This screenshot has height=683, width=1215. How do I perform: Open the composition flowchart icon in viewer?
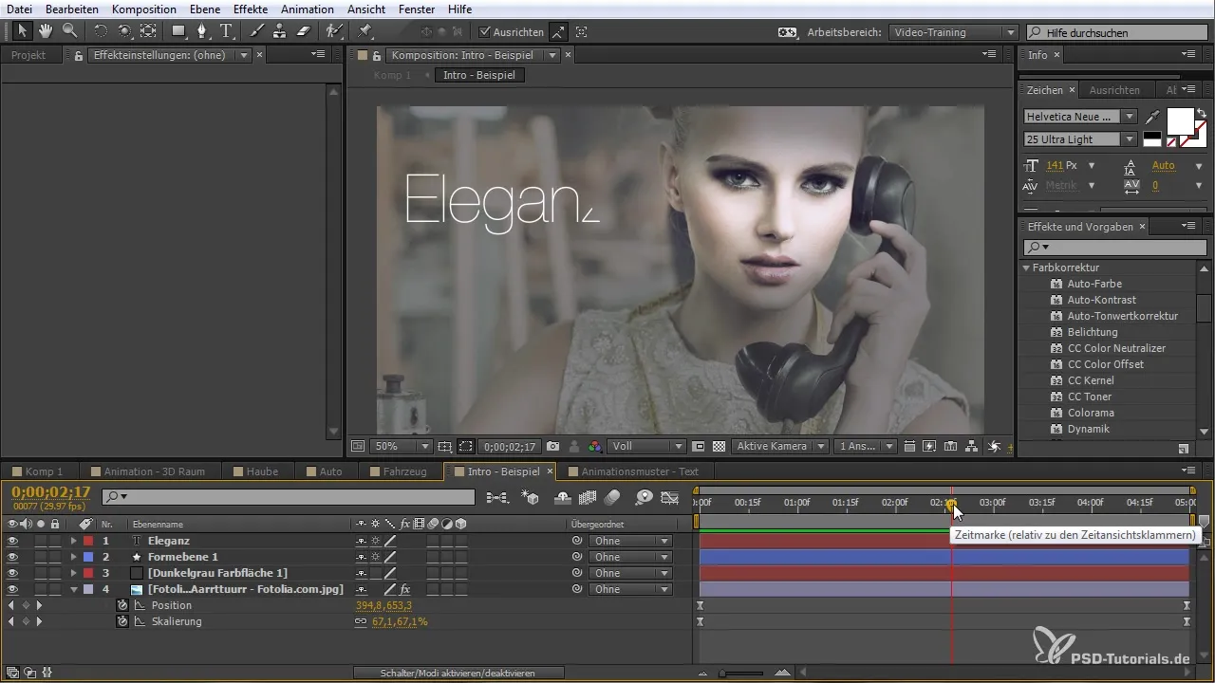click(x=971, y=446)
